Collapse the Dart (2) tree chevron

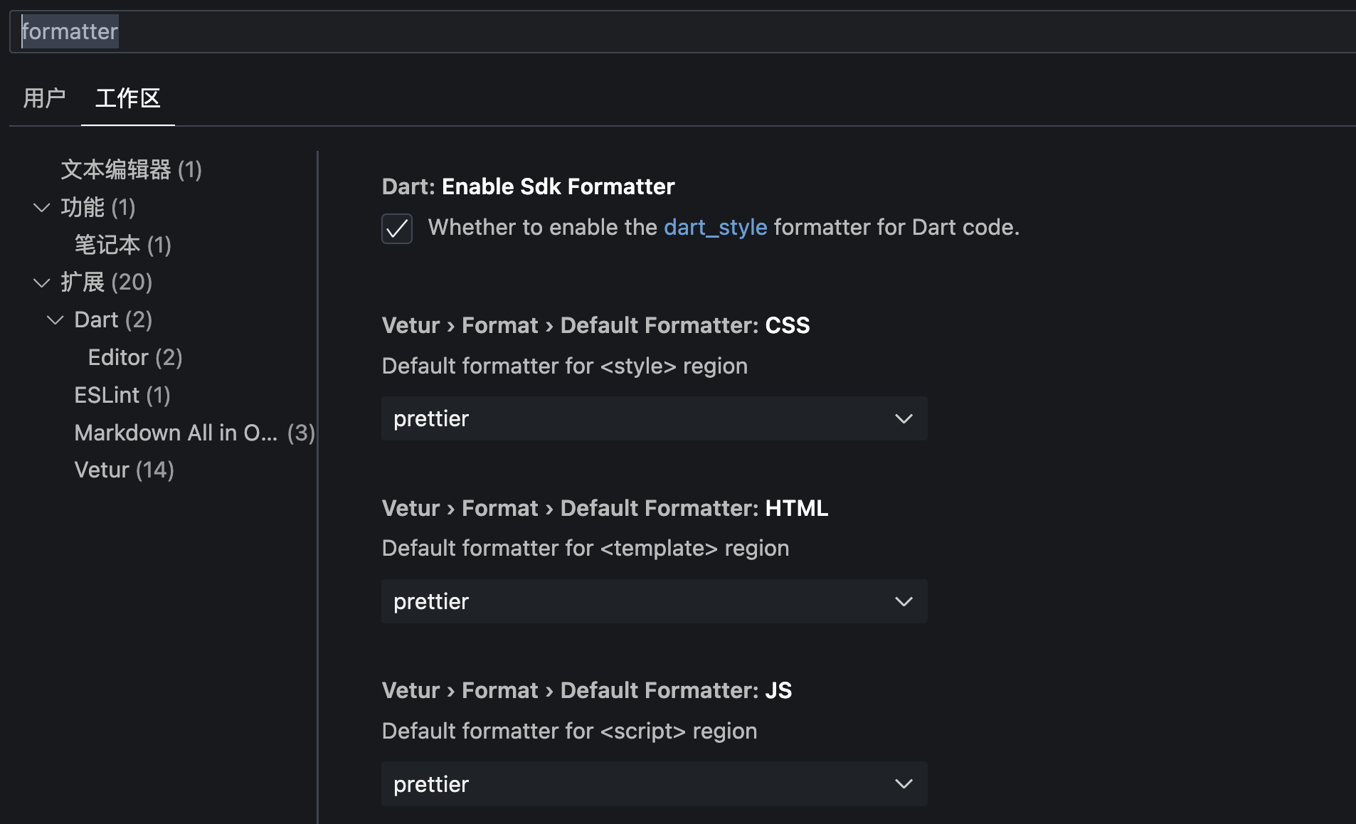tap(55, 320)
